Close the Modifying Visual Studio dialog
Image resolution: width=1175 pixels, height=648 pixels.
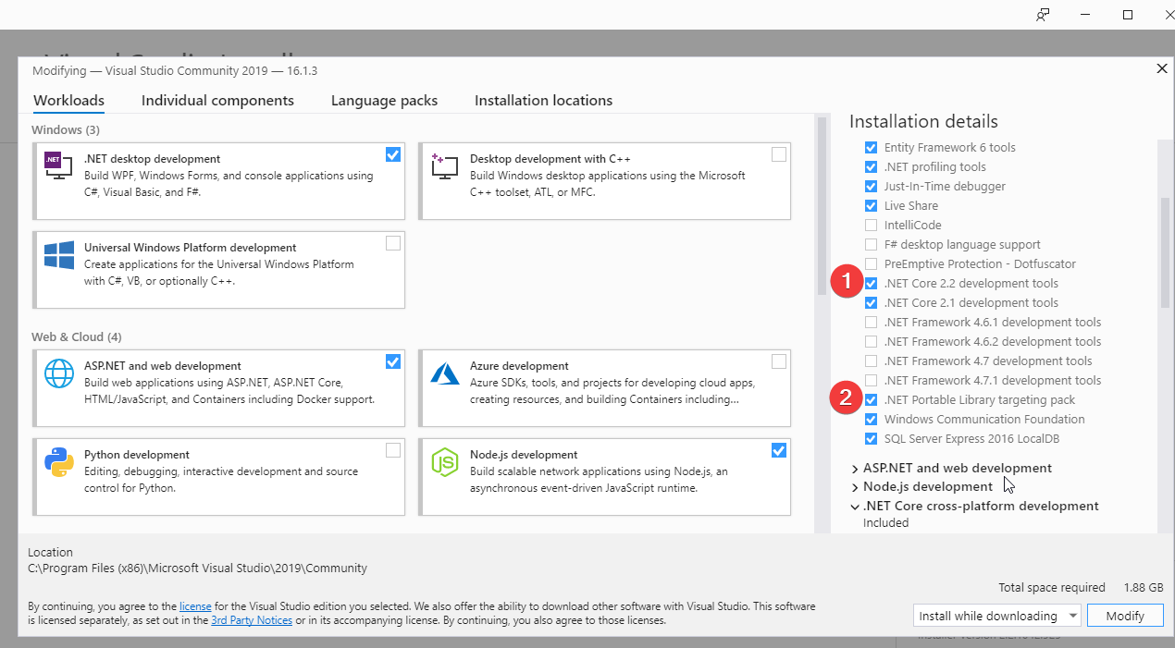point(1162,68)
